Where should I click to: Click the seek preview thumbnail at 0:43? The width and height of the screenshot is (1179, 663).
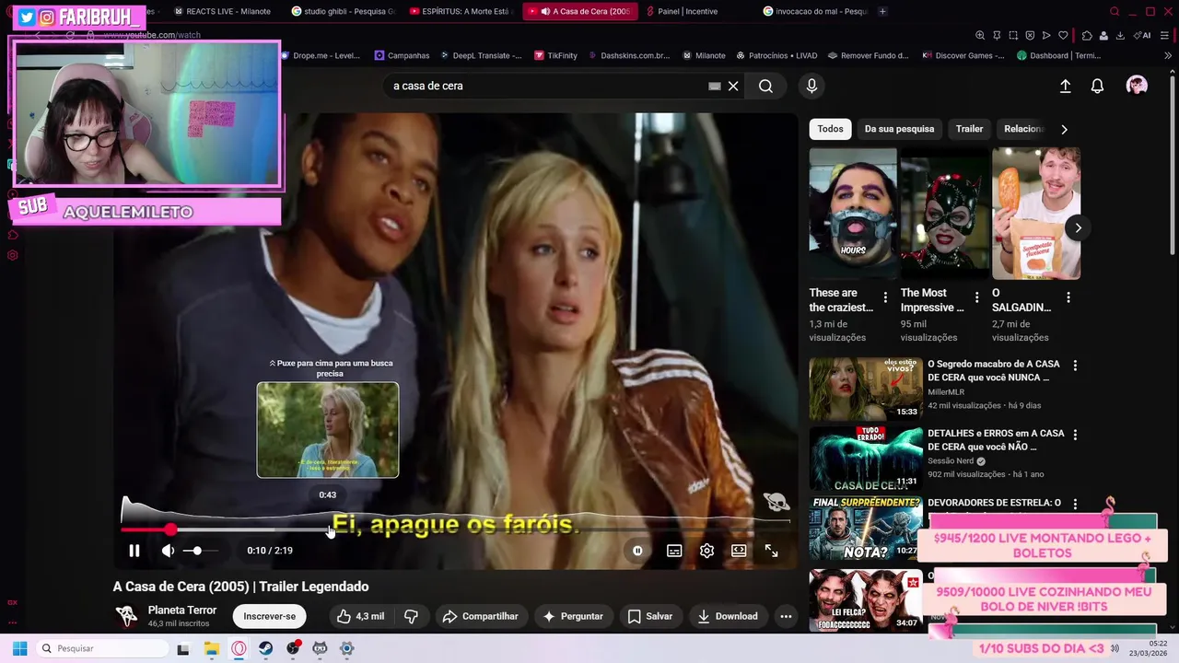328,430
